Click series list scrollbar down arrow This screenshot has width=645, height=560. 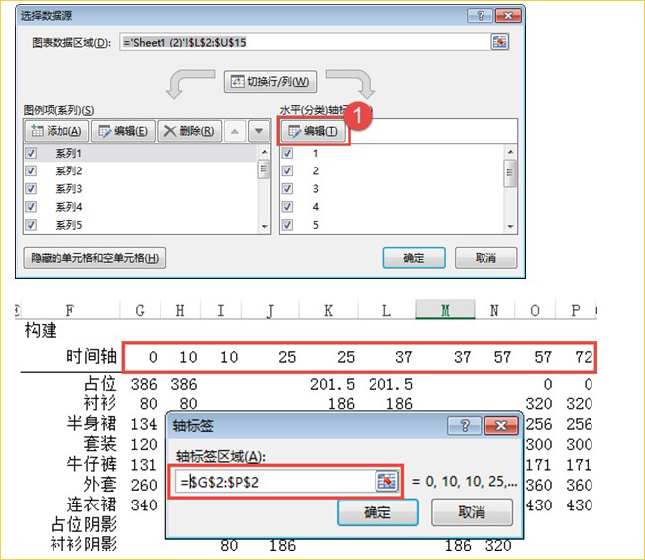265,227
